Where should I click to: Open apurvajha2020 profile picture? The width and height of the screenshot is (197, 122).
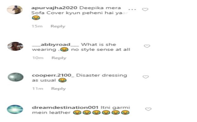point(15,10)
